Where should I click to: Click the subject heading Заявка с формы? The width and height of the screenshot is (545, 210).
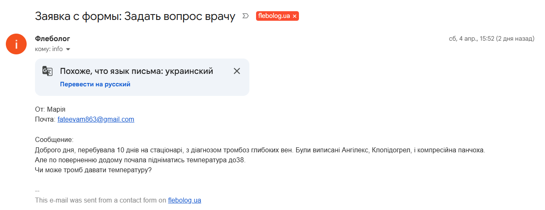coord(135,16)
